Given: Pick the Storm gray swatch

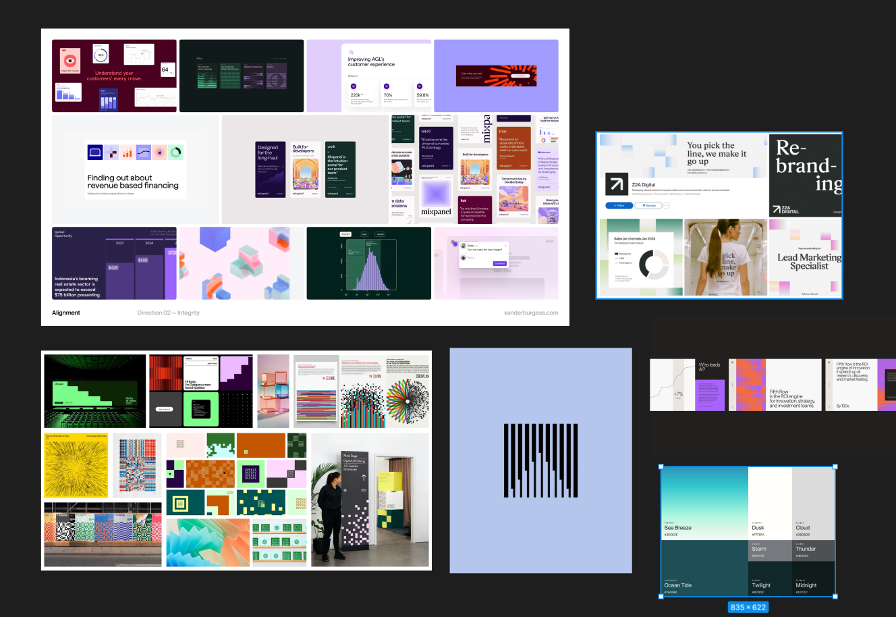Looking at the screenshot, I should [x=770, y=550].
